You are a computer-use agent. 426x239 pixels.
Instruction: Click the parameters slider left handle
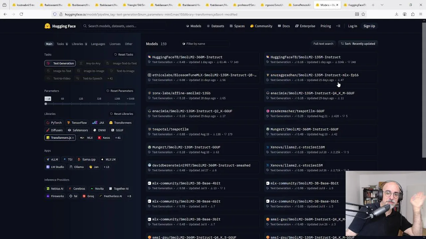[46, 104]
